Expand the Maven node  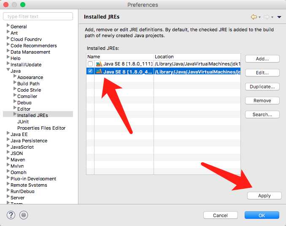pos(8,158)
